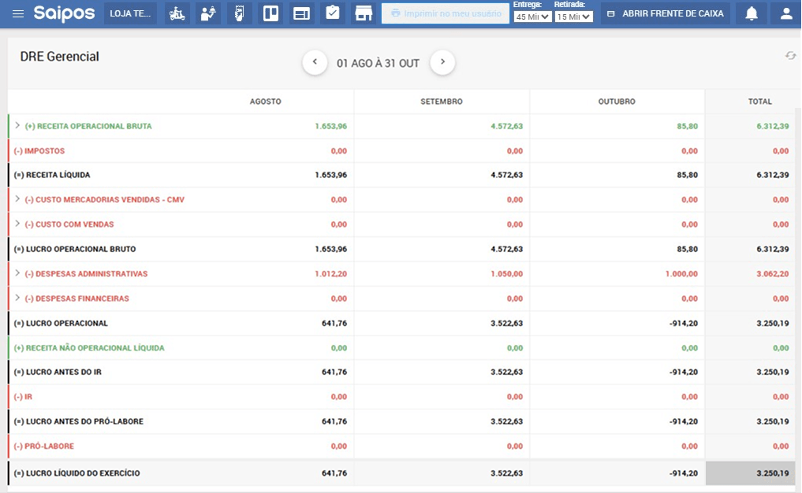Click the kitchen panel icon
The width and height of the screenshot is (802, 493).
click(x=269, y=13)
